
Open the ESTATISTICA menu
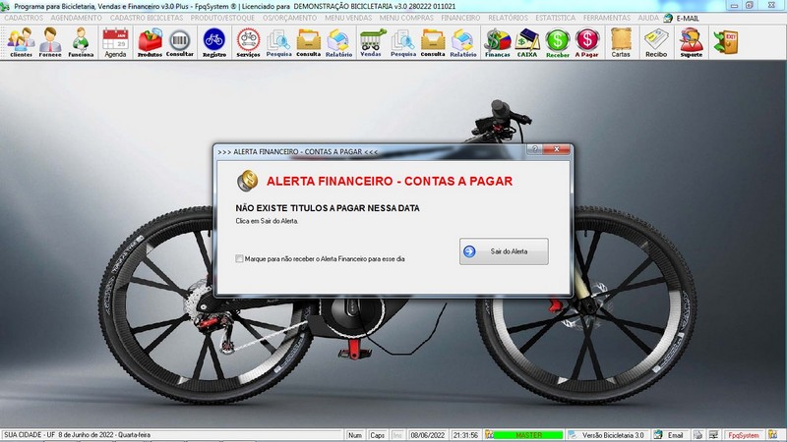(x=556, y=18)
